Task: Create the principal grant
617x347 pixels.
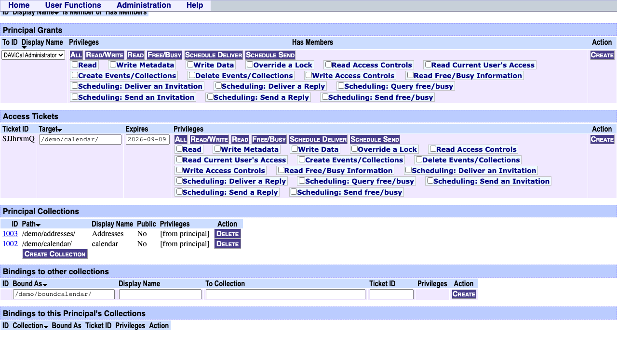Action: [x=603, y=55]
